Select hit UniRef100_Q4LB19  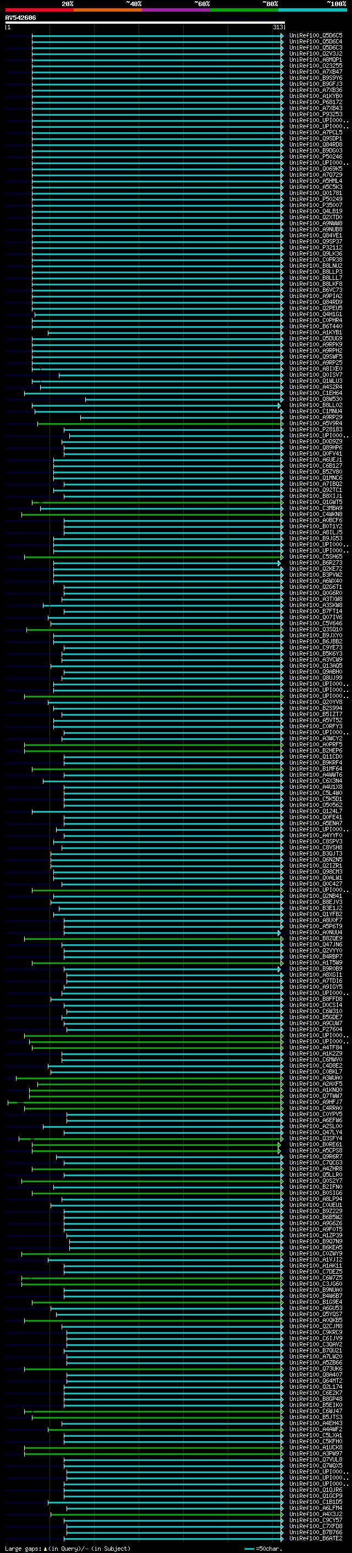coord(315,211)
